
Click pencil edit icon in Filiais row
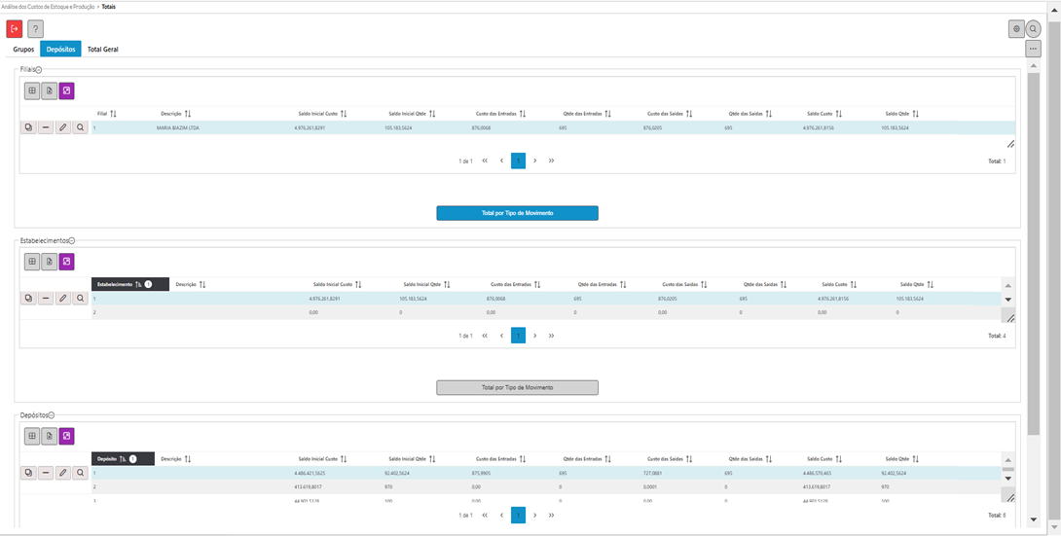point(63,127)
